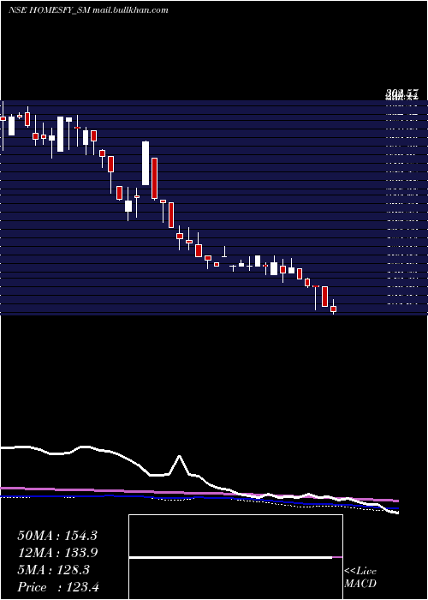Click the "MACD" label

pos(360,584)
